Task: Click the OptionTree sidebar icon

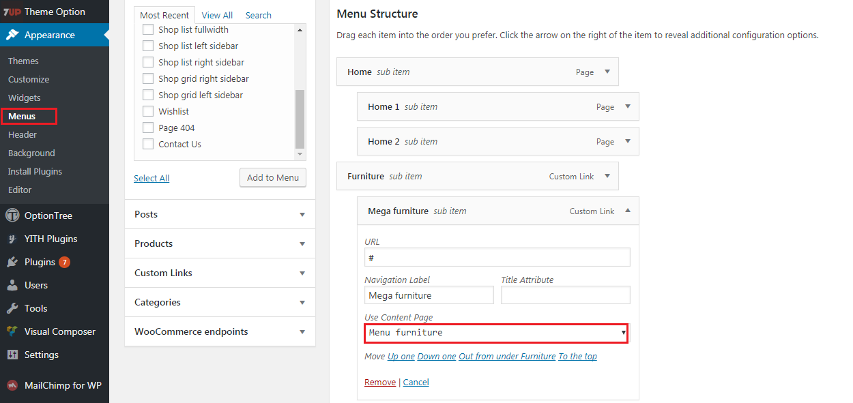Action: 12,215
